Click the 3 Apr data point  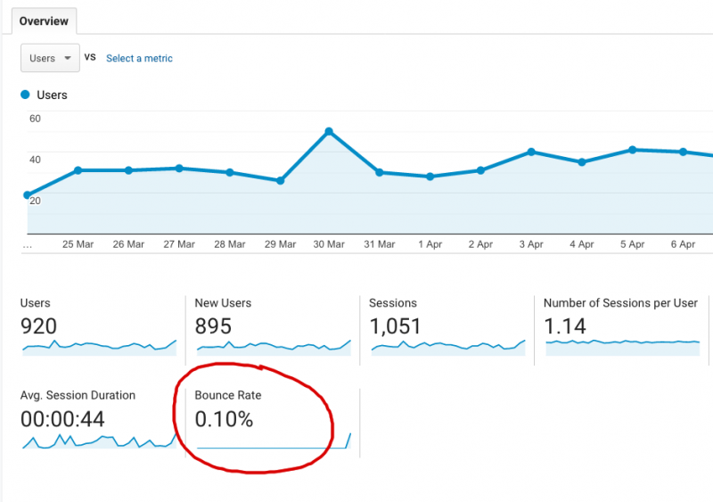tap(531, 152)
